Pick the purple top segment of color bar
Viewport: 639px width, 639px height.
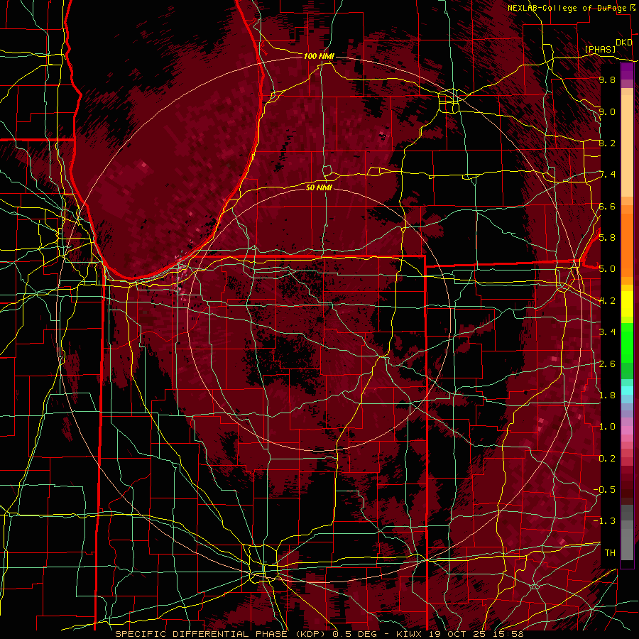[x=627, y=71]
